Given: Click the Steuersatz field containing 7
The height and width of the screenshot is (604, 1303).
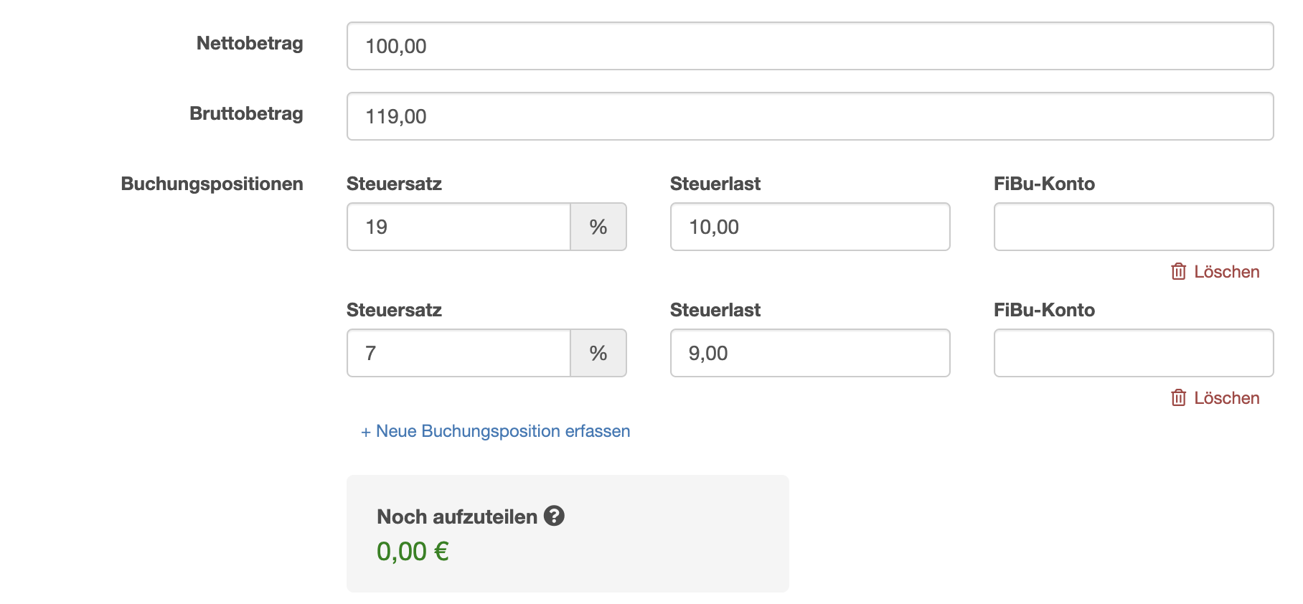Looking at the screenshot, I should [458, 353].
